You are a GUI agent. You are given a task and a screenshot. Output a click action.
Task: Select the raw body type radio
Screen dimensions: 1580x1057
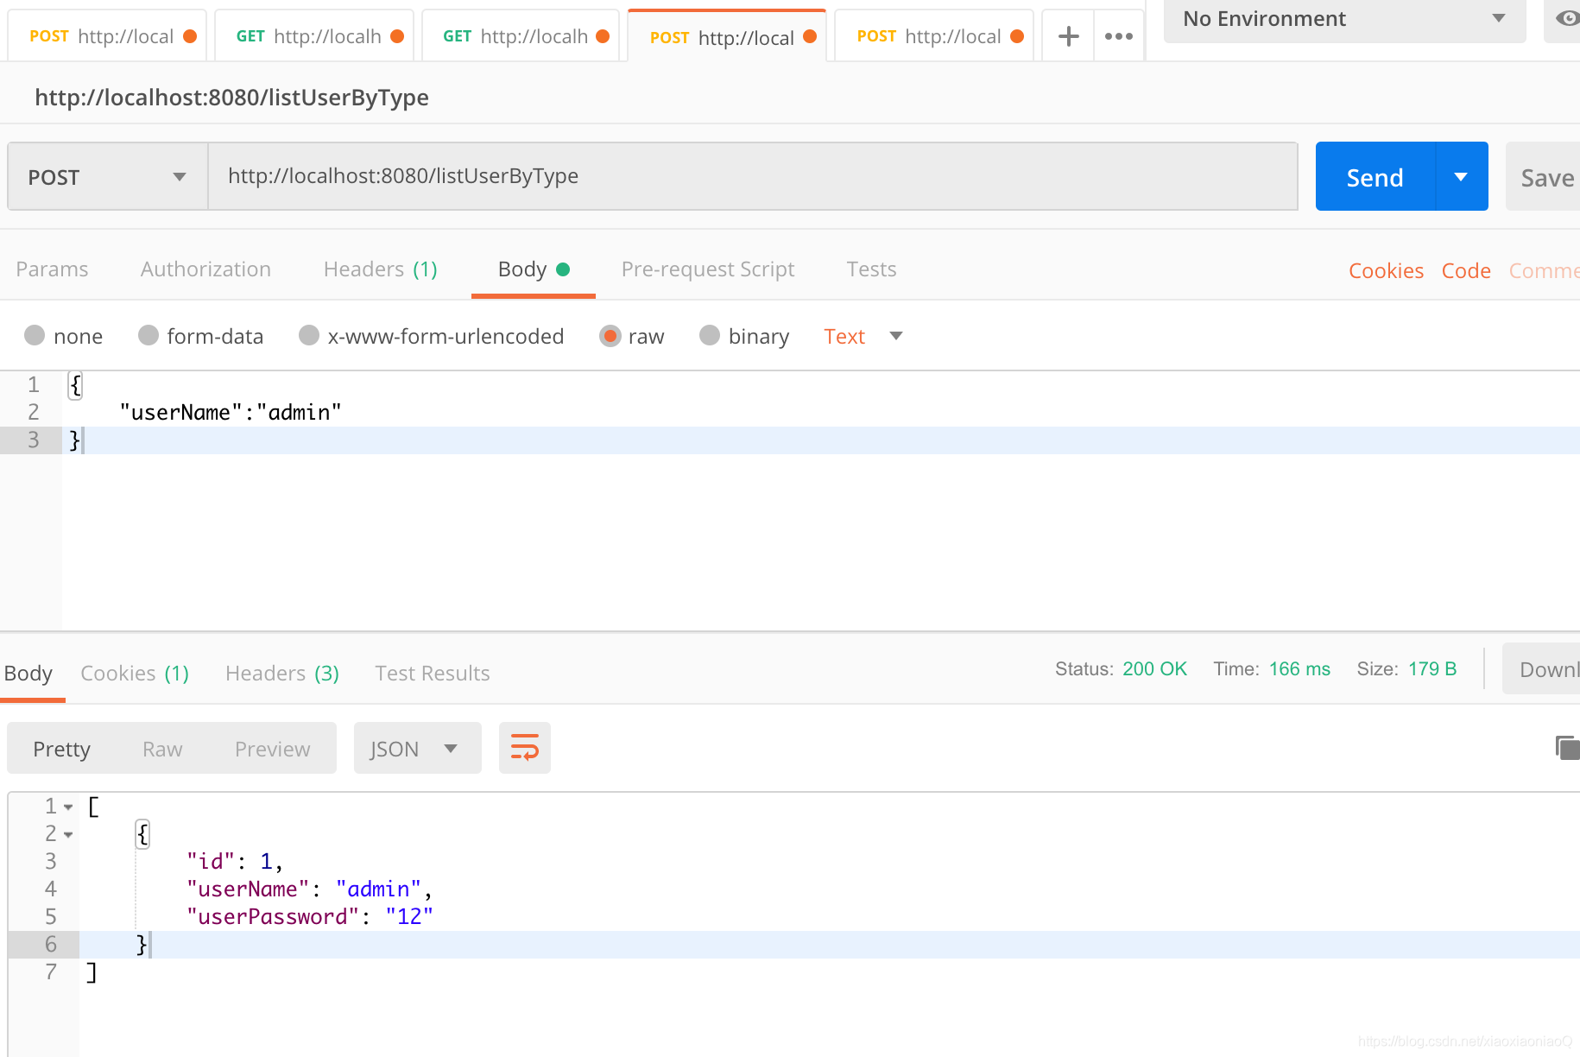(x=610, y=335)
